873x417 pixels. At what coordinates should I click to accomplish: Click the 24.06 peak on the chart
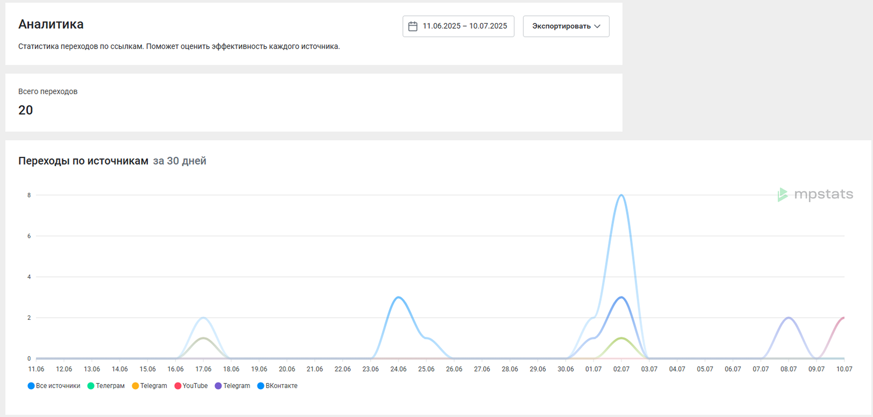(398, 297)
